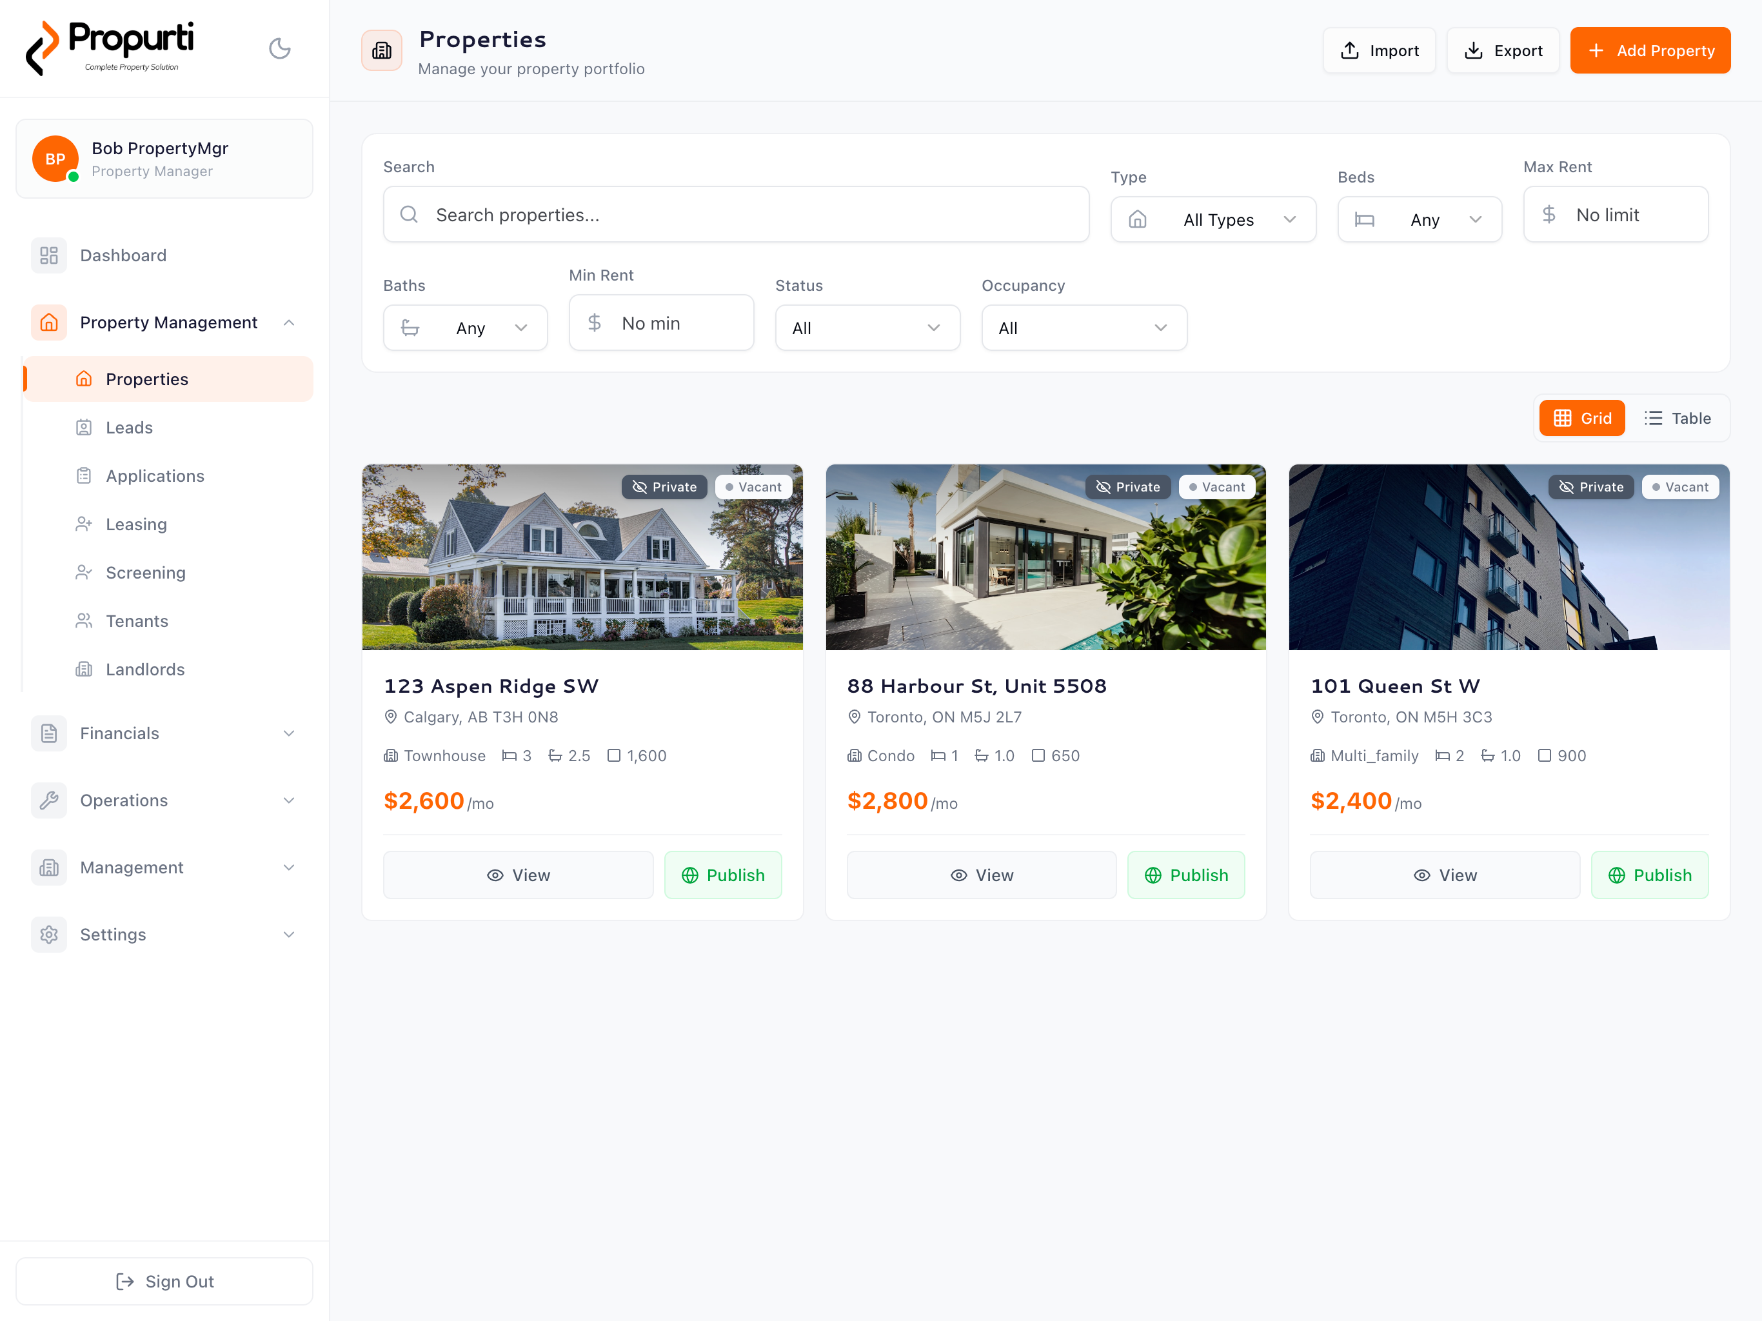
Task: Select Properties in the sidebar menu
Action: pos(147,379)
